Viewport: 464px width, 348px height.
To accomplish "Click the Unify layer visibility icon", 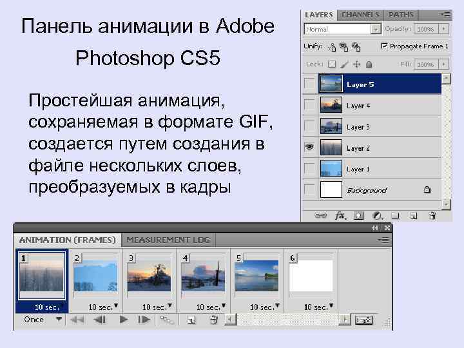I will 343,47.
